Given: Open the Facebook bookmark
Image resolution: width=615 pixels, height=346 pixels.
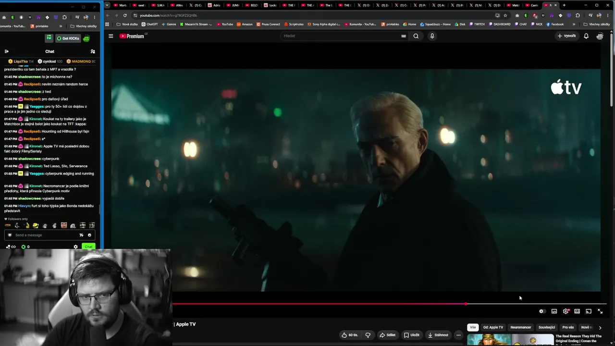Looking at the screenshot, I should pos(555,24).
